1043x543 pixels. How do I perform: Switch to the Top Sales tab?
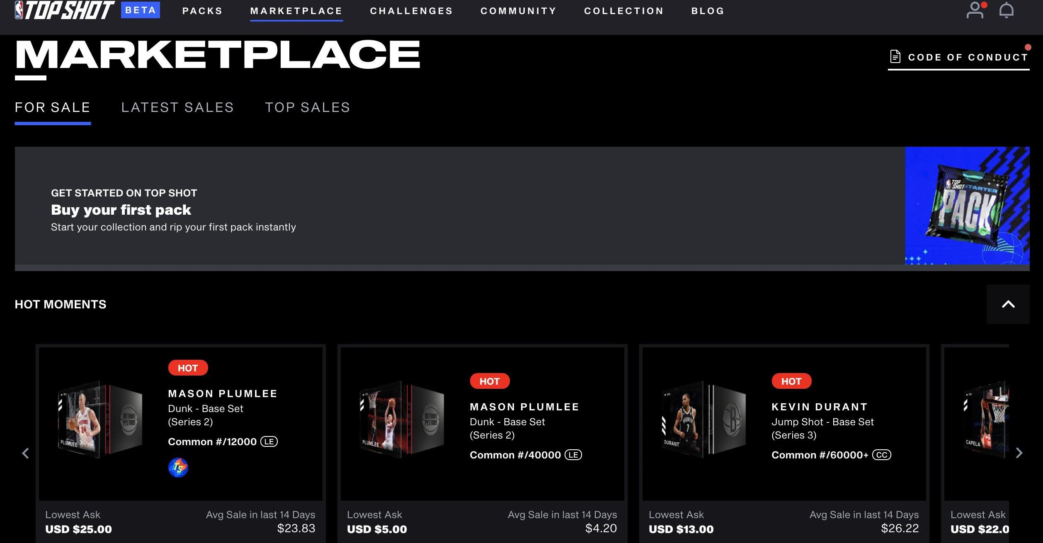(308, 107)
